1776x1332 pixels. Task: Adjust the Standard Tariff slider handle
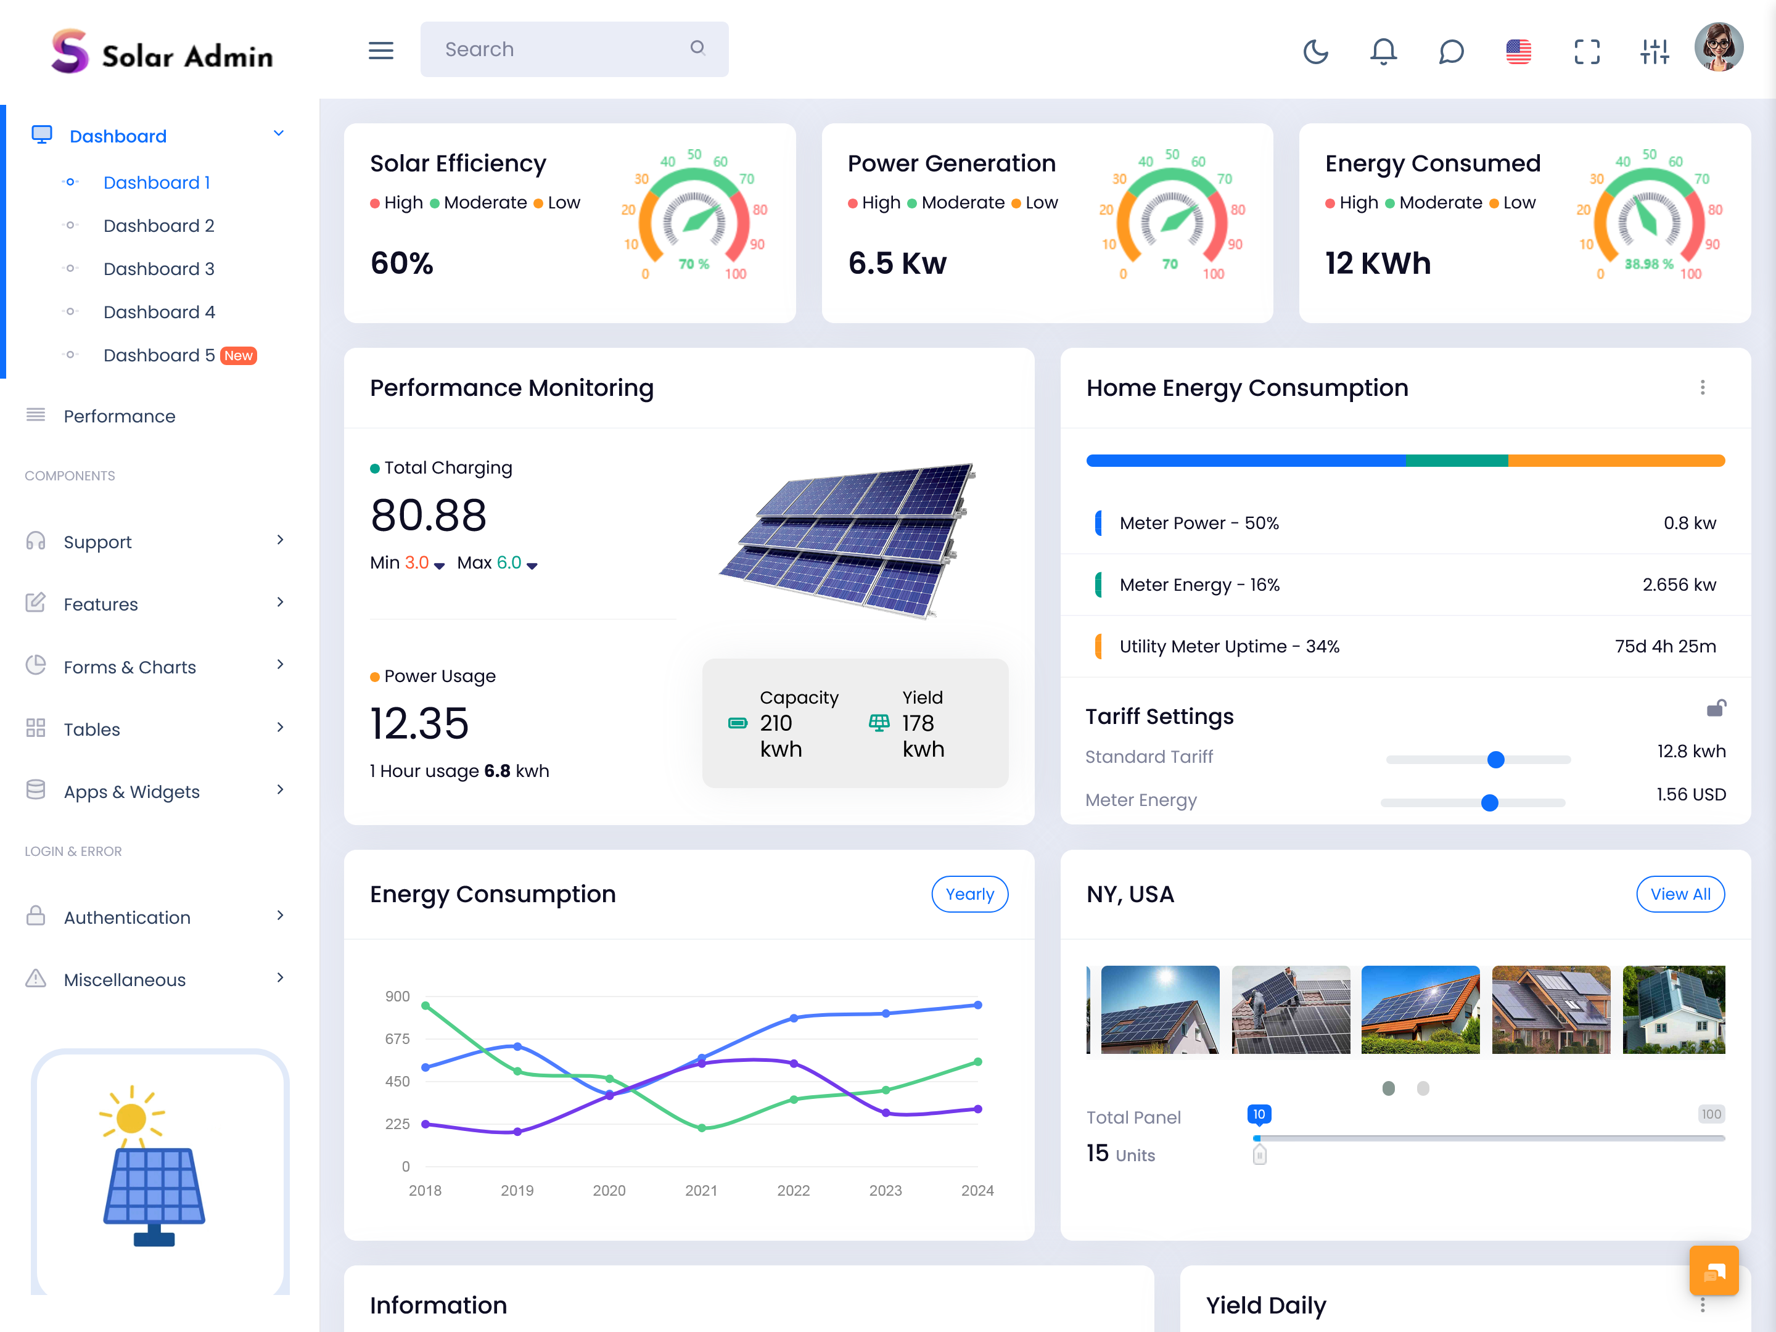click(x=1495, y=760)
